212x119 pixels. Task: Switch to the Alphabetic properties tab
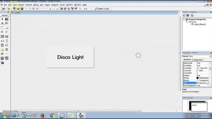[187, 59]
